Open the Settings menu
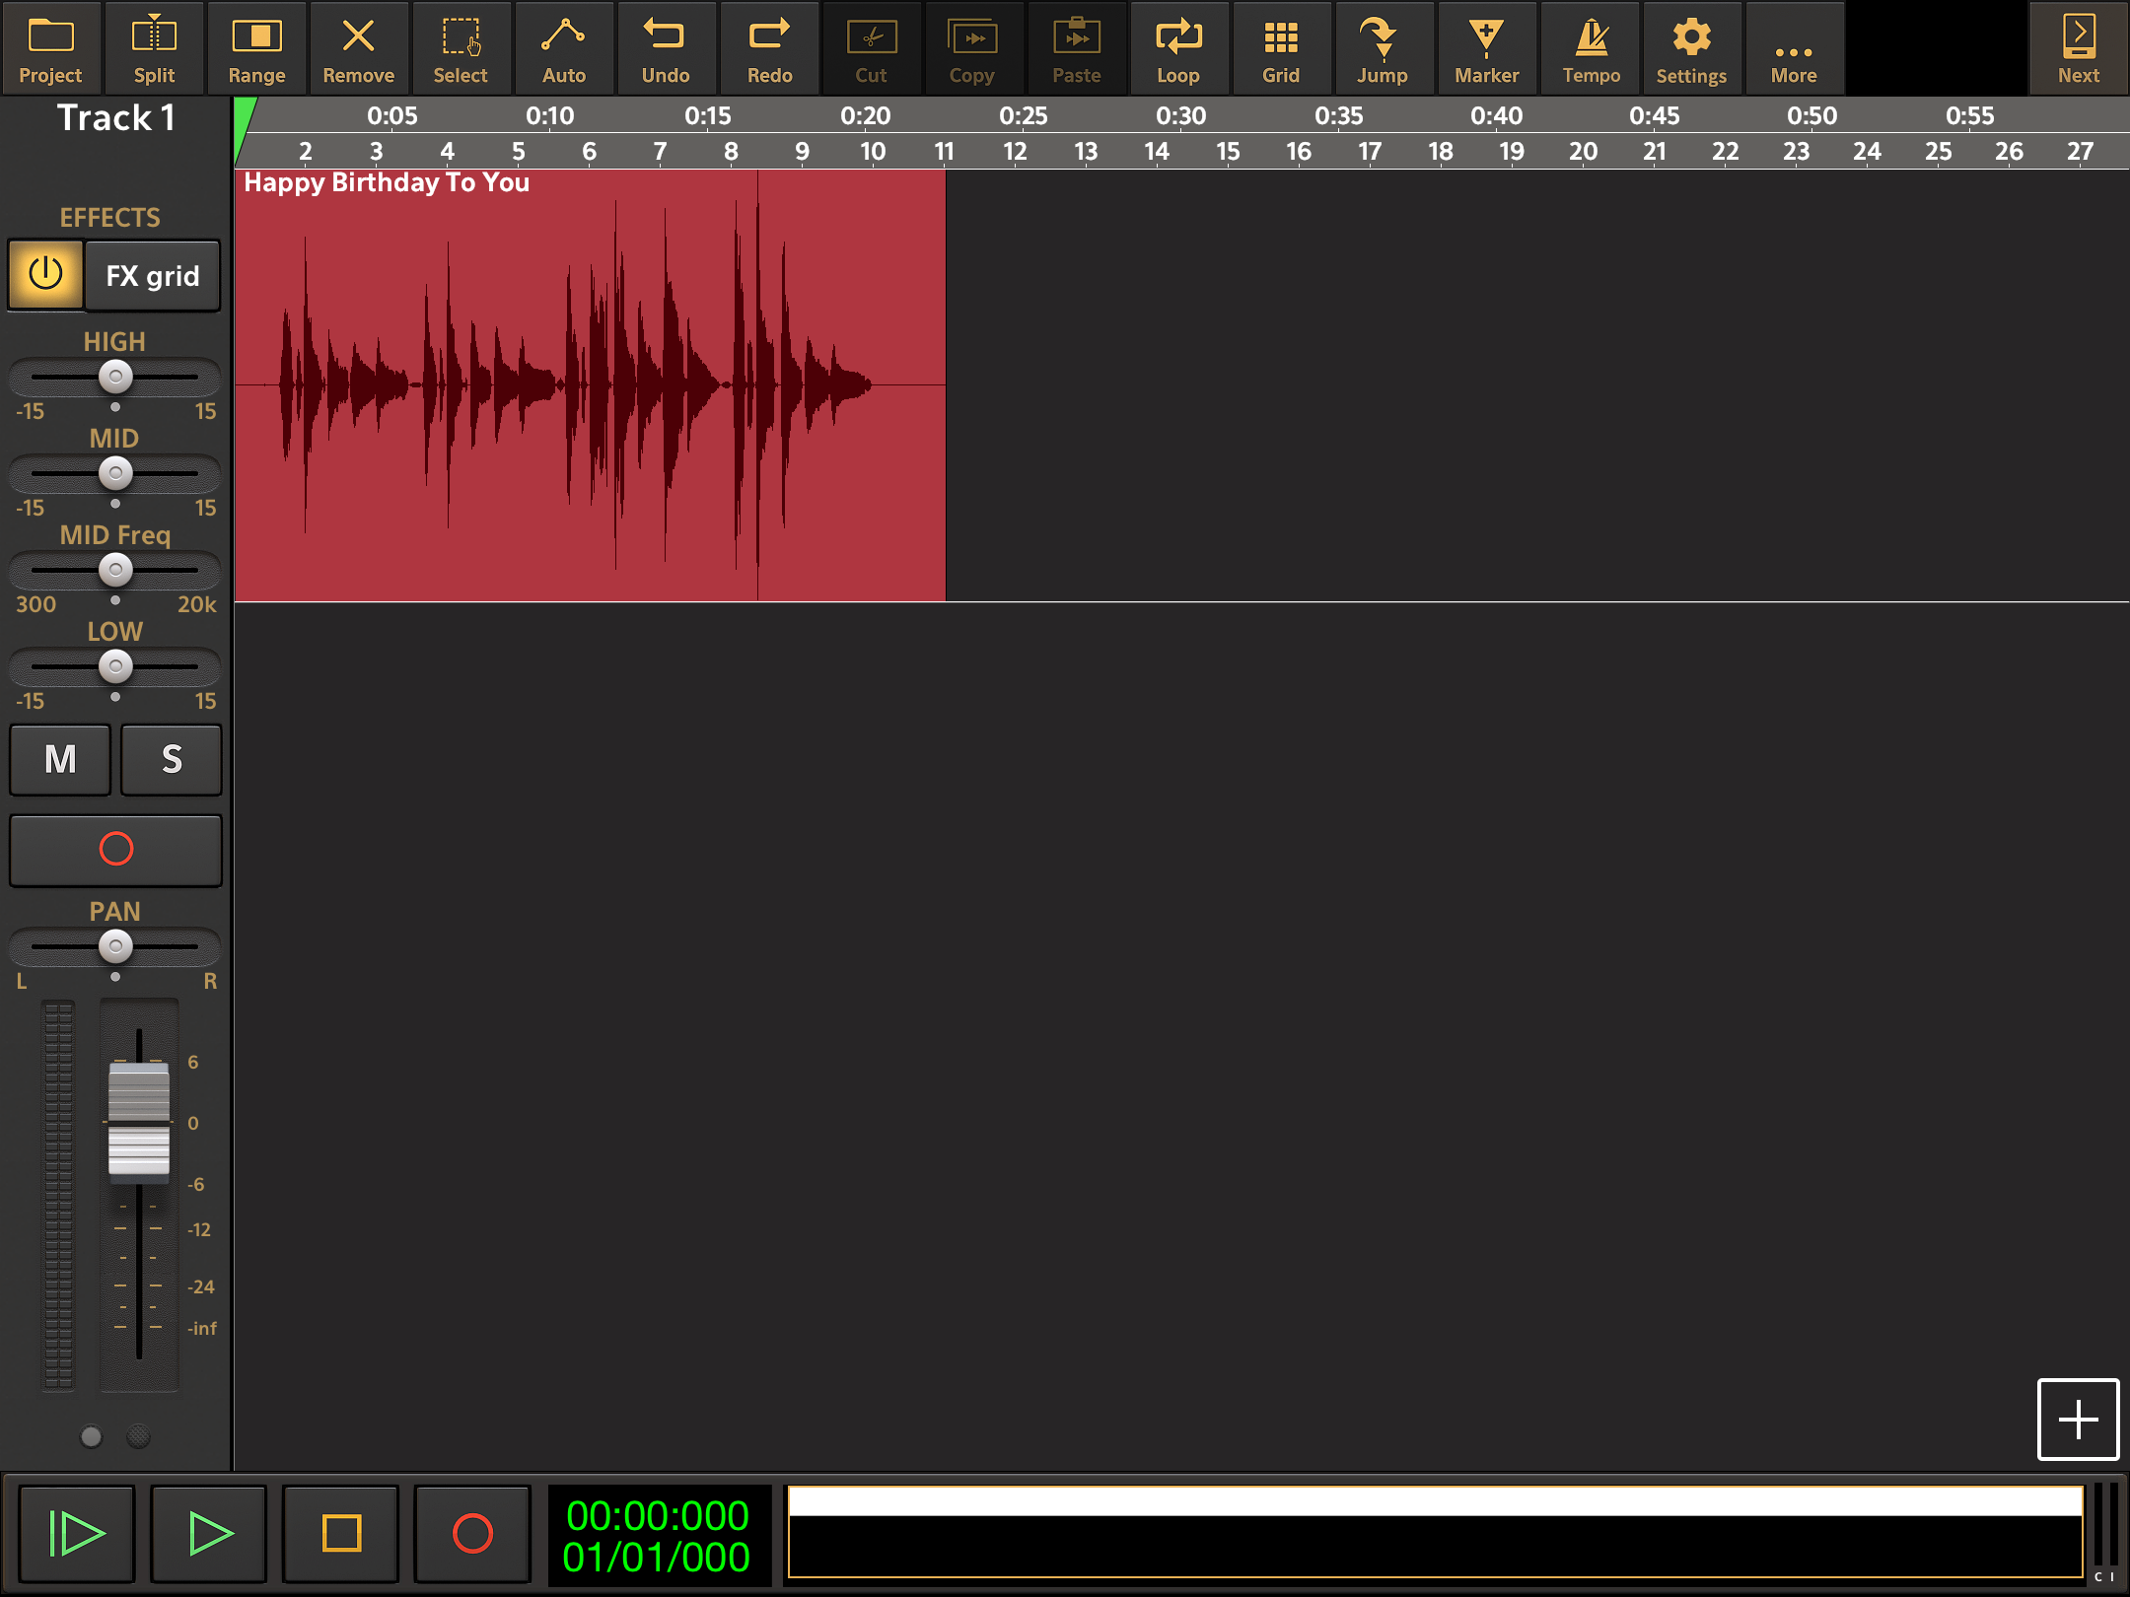This screenshot has width=2130, height=1597. coord(1690,48)
